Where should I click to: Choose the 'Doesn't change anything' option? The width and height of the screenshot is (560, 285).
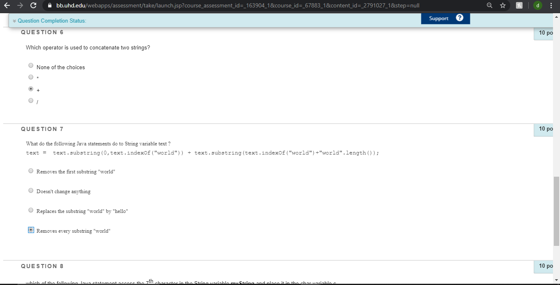31,190
